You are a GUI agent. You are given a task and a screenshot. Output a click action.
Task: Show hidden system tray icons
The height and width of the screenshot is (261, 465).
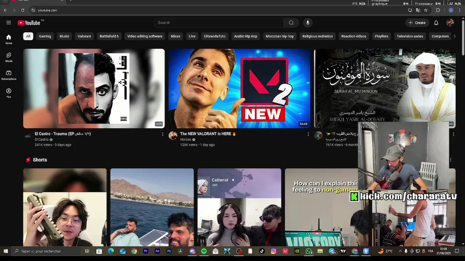(x=400, y=251)
